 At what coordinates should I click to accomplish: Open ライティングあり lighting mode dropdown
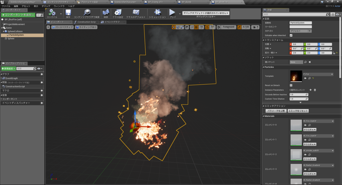click(86, 27)
